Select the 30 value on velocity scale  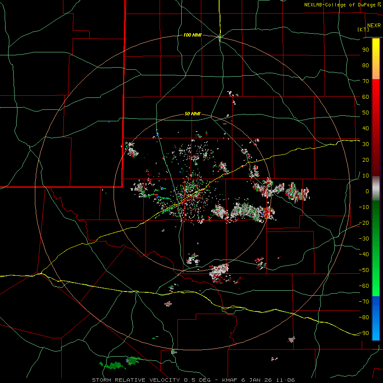coord(366,144)
